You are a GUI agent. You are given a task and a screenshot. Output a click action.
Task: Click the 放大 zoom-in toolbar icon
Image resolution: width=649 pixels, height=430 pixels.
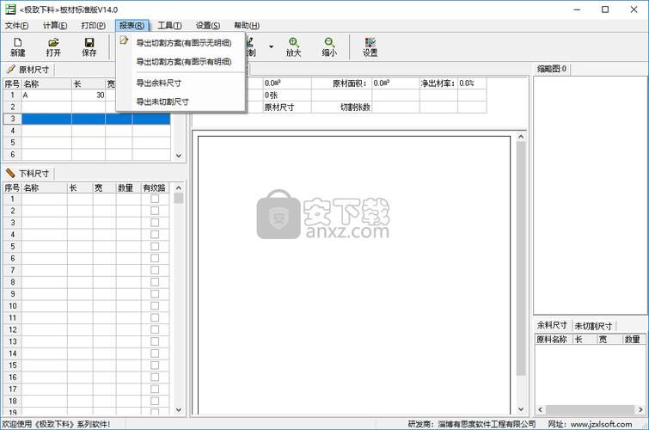tap(293, 46)
